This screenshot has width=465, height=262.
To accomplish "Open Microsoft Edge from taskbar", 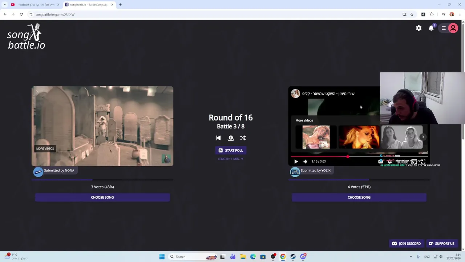I will click(253, 257).
